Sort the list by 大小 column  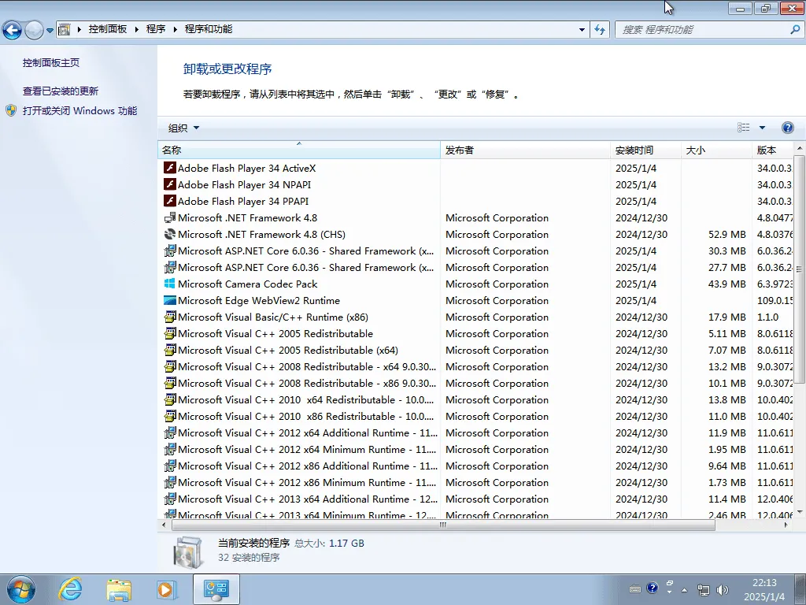pos(716,150)
